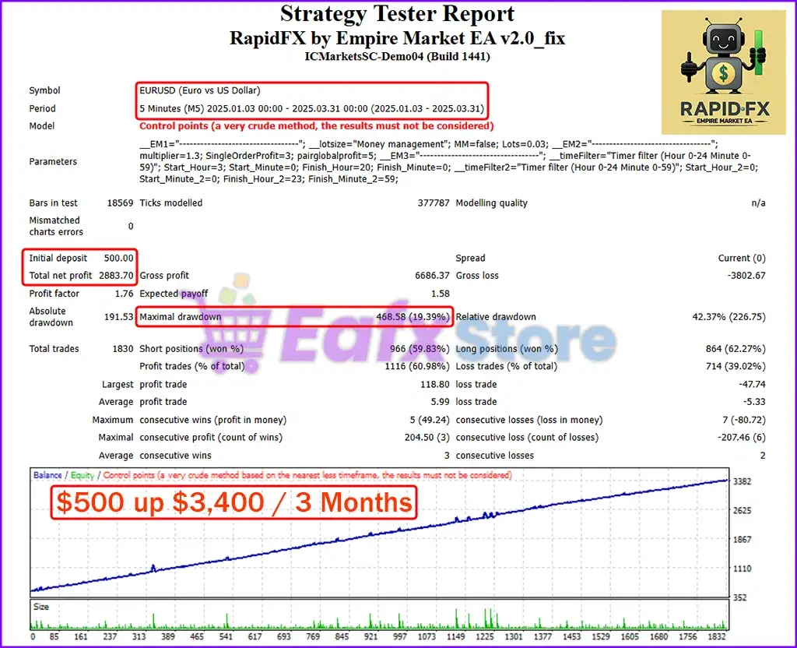
Task: Click the x-axis trade number 389
Action: (168, 636)
